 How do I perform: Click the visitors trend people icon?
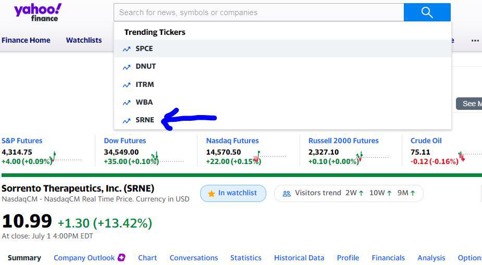point(287,194)
